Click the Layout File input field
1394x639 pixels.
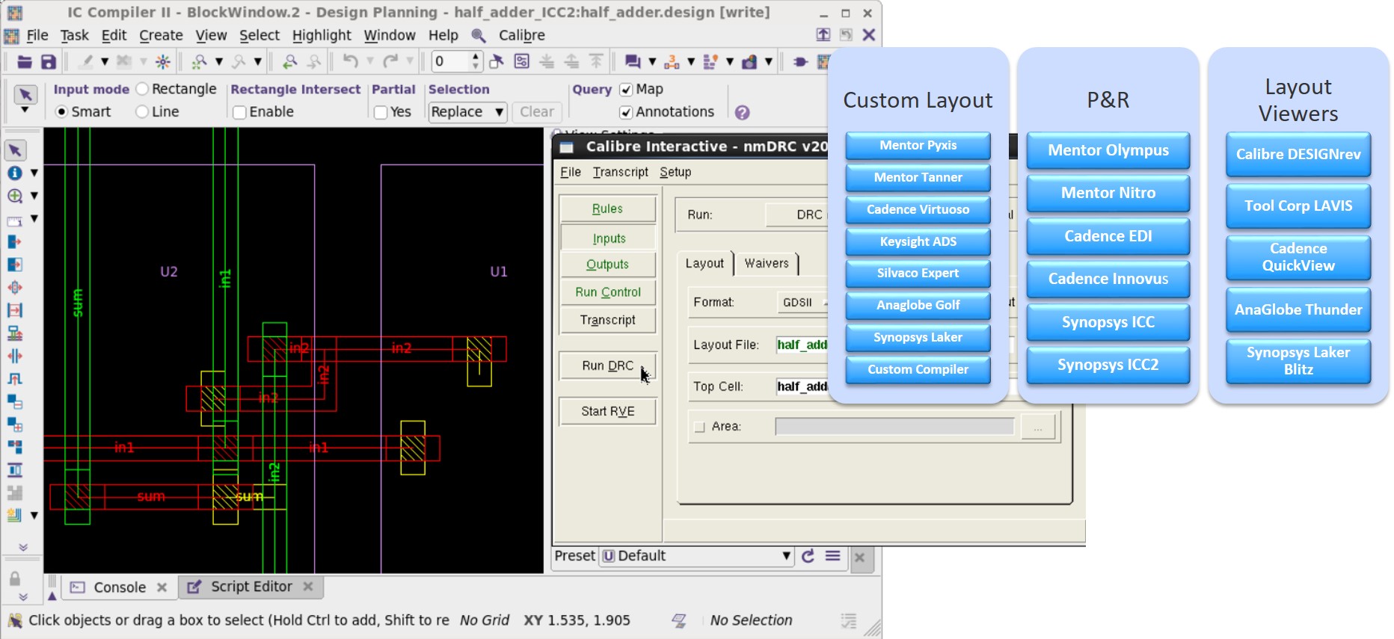802,345
